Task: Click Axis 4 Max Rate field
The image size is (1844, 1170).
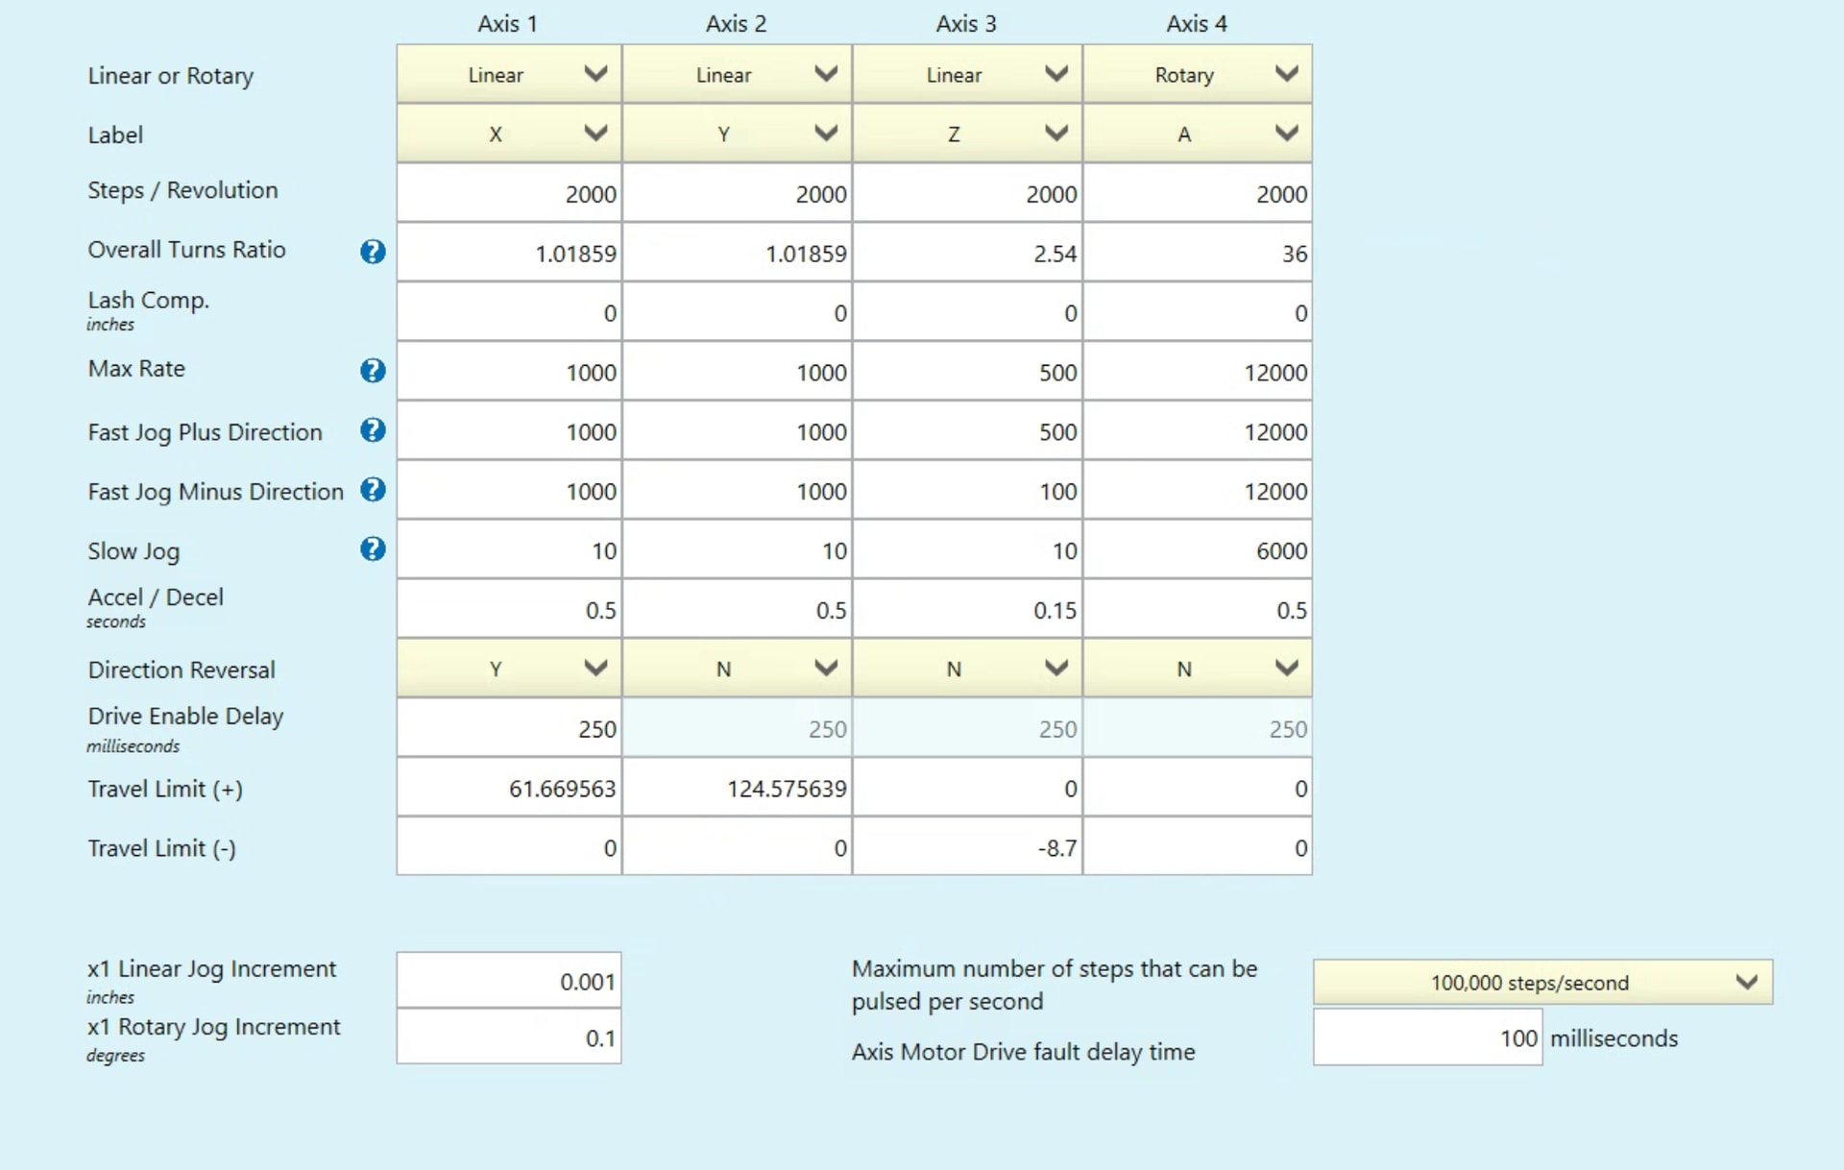Action: point(1197,373)
